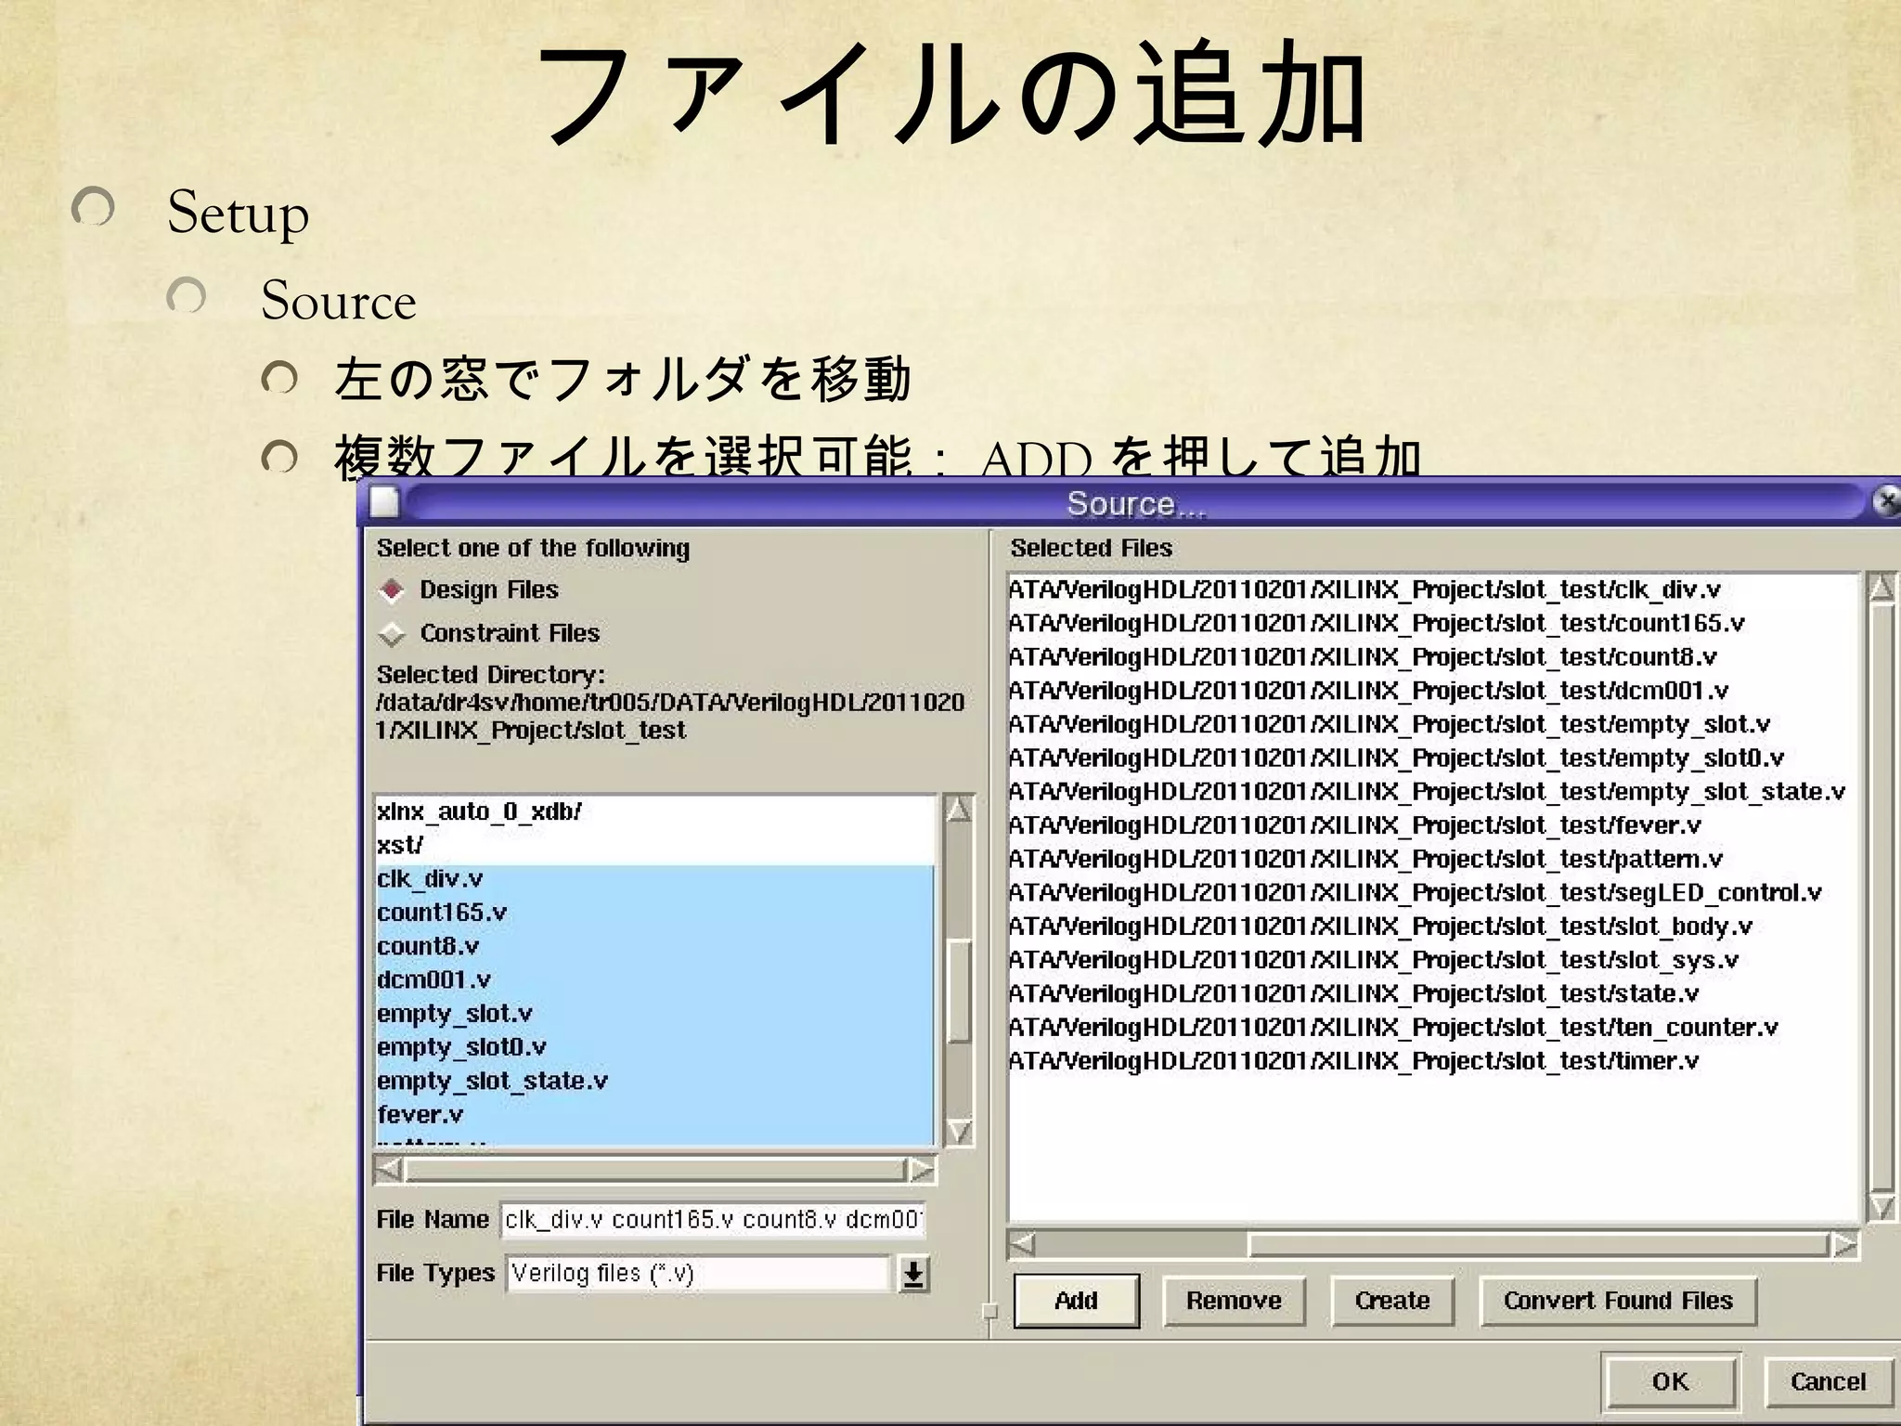Click the File Name input field
Viewport: 1901px width, 1426px height.
click(713, 1220)
